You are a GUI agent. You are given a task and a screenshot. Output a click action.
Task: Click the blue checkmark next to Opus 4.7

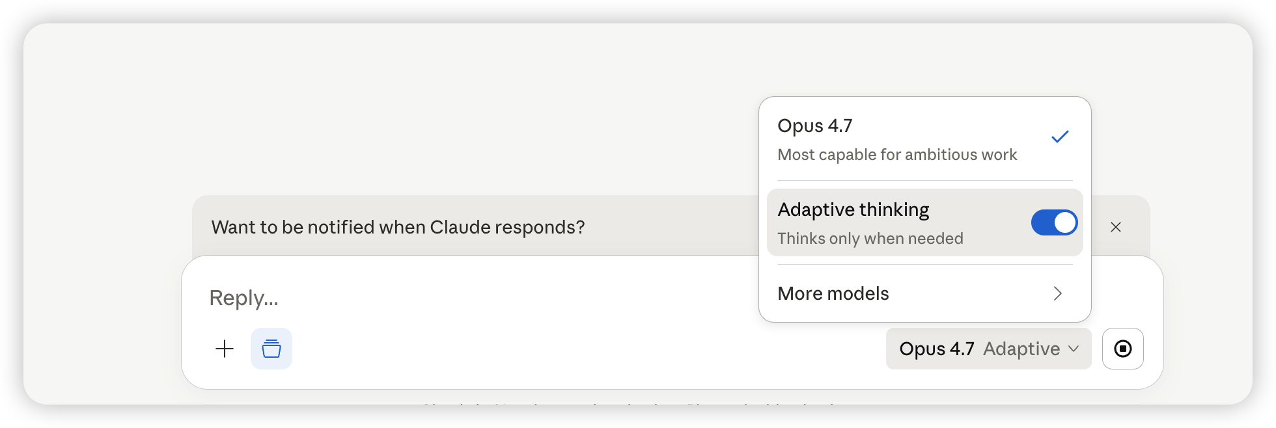coord(1060,137)
